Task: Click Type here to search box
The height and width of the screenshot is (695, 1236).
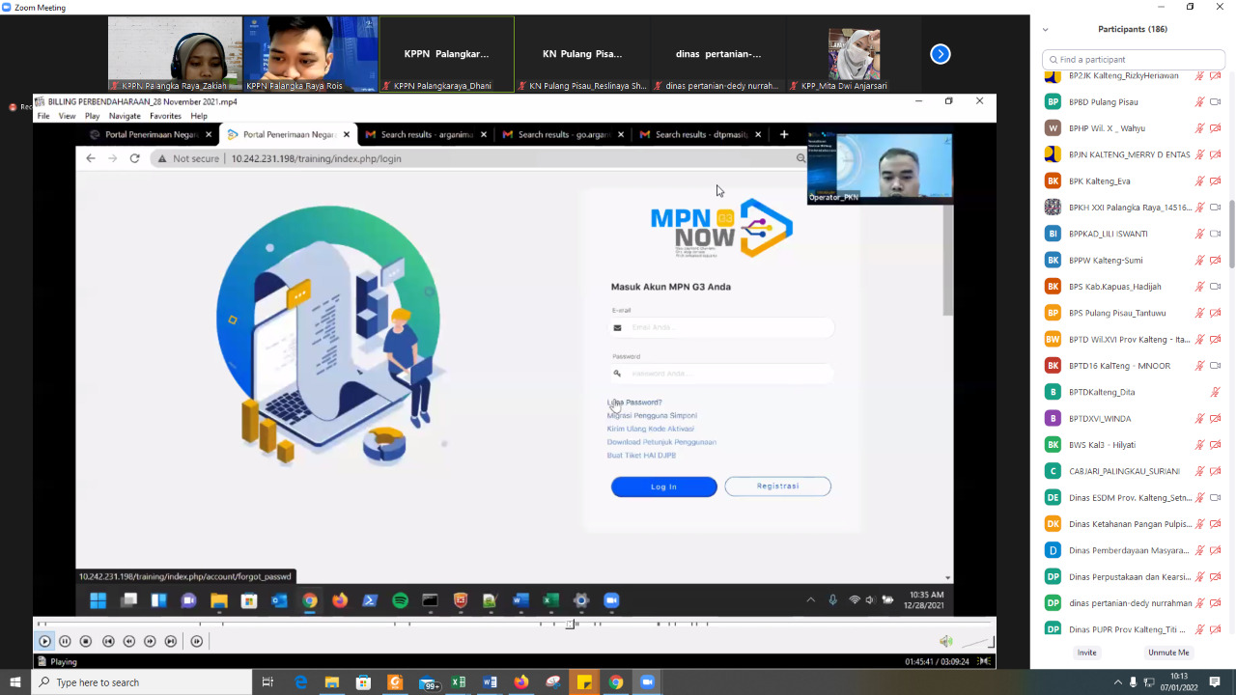Action: [142, 682]
